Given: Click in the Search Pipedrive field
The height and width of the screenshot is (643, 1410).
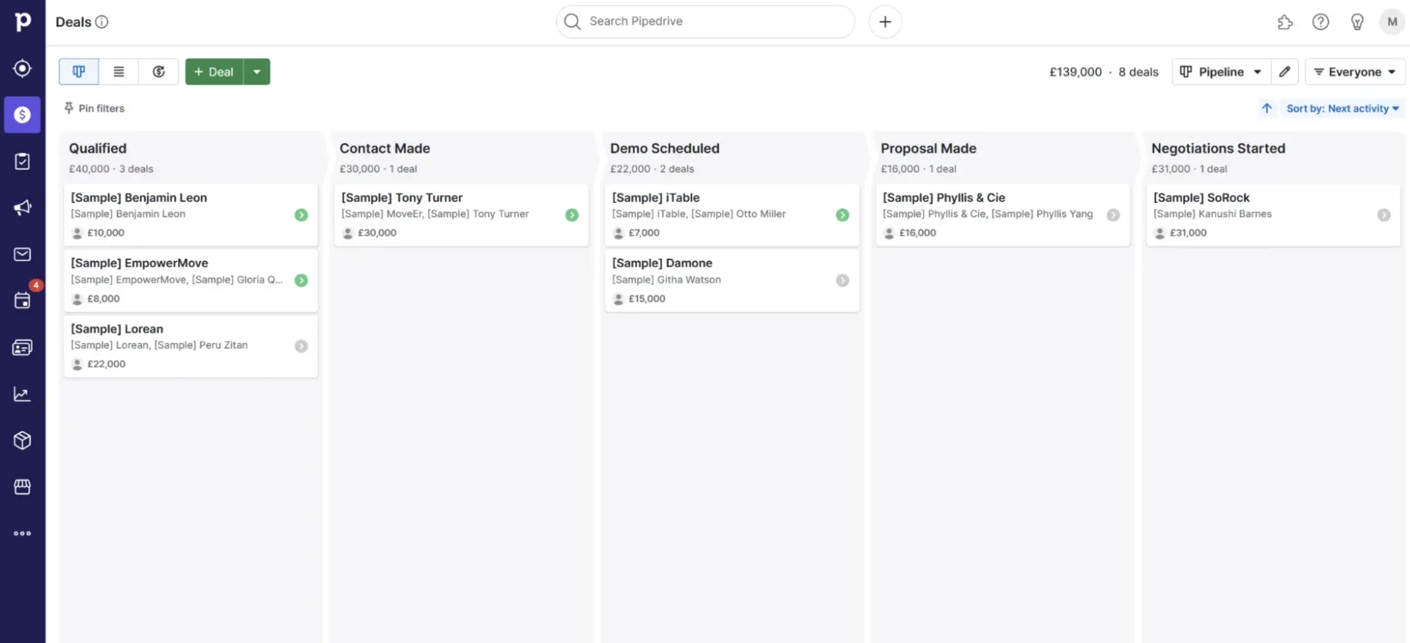Looking at the screenshot, I should tap(705, 21).
